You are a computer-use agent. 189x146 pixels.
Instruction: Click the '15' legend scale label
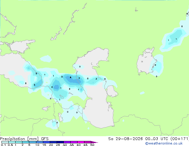44,145
